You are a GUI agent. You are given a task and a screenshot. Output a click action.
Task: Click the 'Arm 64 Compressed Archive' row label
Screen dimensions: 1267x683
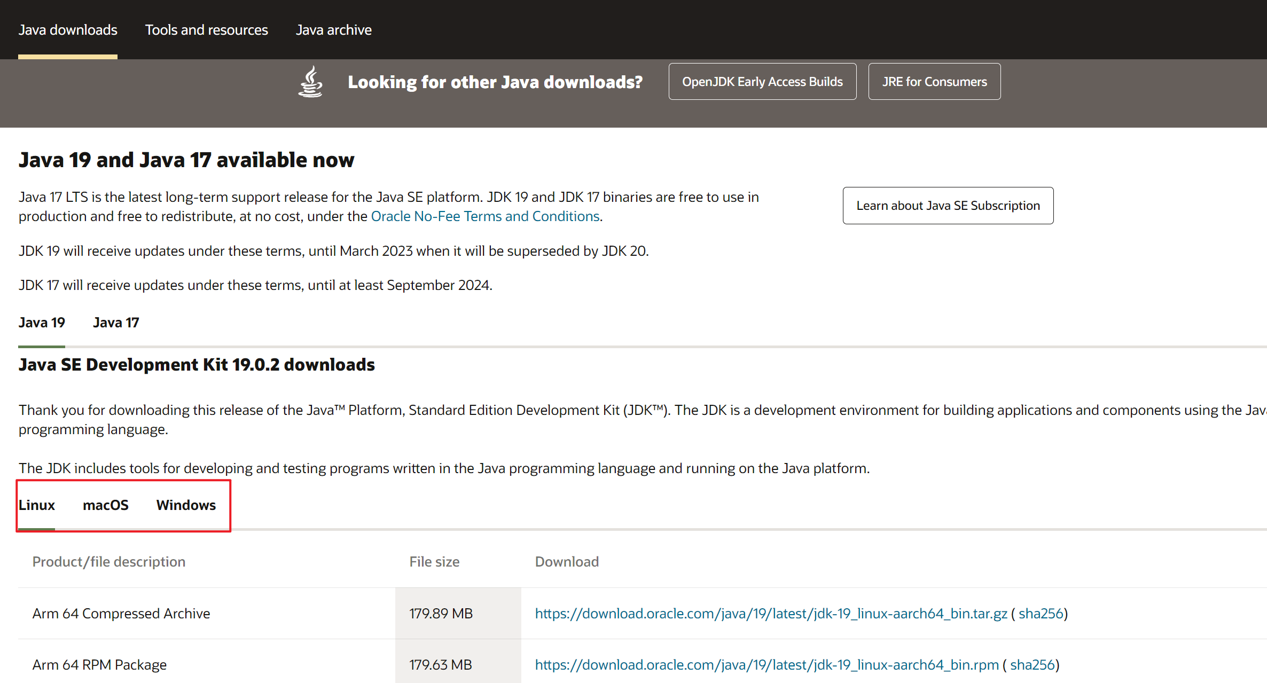(x=121, y=614)
